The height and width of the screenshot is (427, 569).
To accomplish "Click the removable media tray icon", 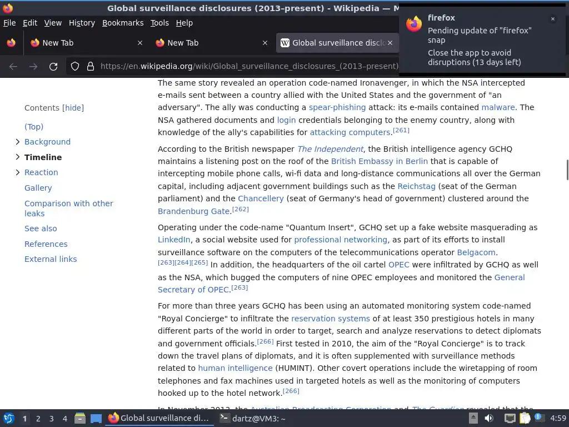I will [x=473, y=418].
